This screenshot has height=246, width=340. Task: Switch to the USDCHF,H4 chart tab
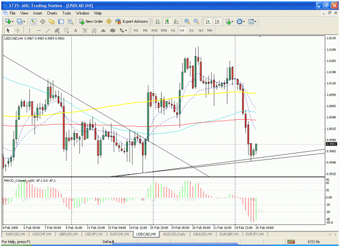[x=42, y=234]
